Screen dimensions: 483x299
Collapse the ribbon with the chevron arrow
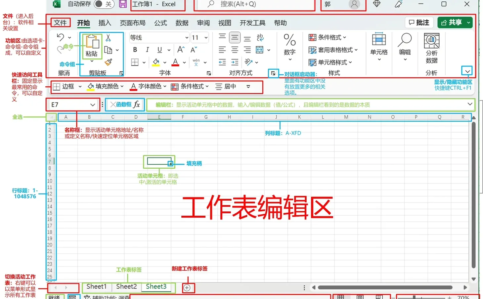coord(467,71)
